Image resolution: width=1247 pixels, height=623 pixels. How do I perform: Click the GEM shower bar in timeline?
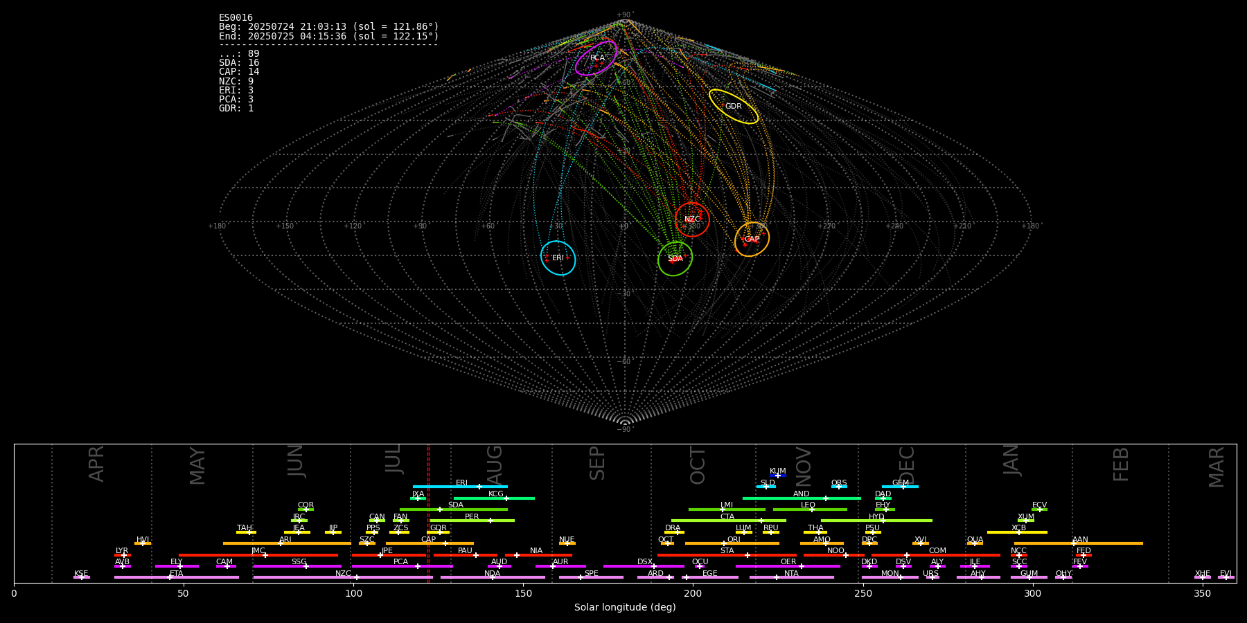pyautogui.click(x=900, y=487)
